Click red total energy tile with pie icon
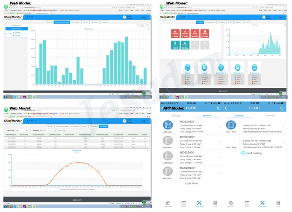Screen dimensions: 292x212 (x=205, y=34)
